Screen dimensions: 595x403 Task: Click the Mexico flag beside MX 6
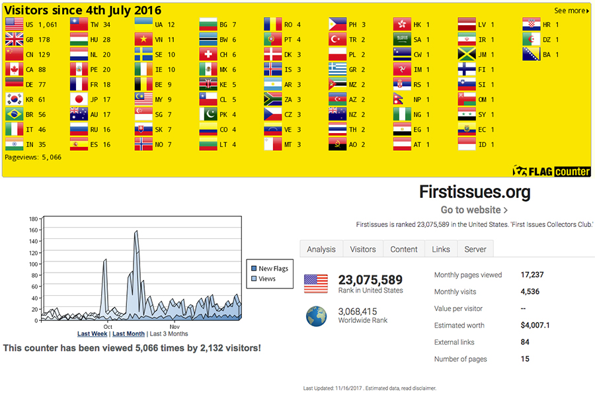(x=208, y=69)
